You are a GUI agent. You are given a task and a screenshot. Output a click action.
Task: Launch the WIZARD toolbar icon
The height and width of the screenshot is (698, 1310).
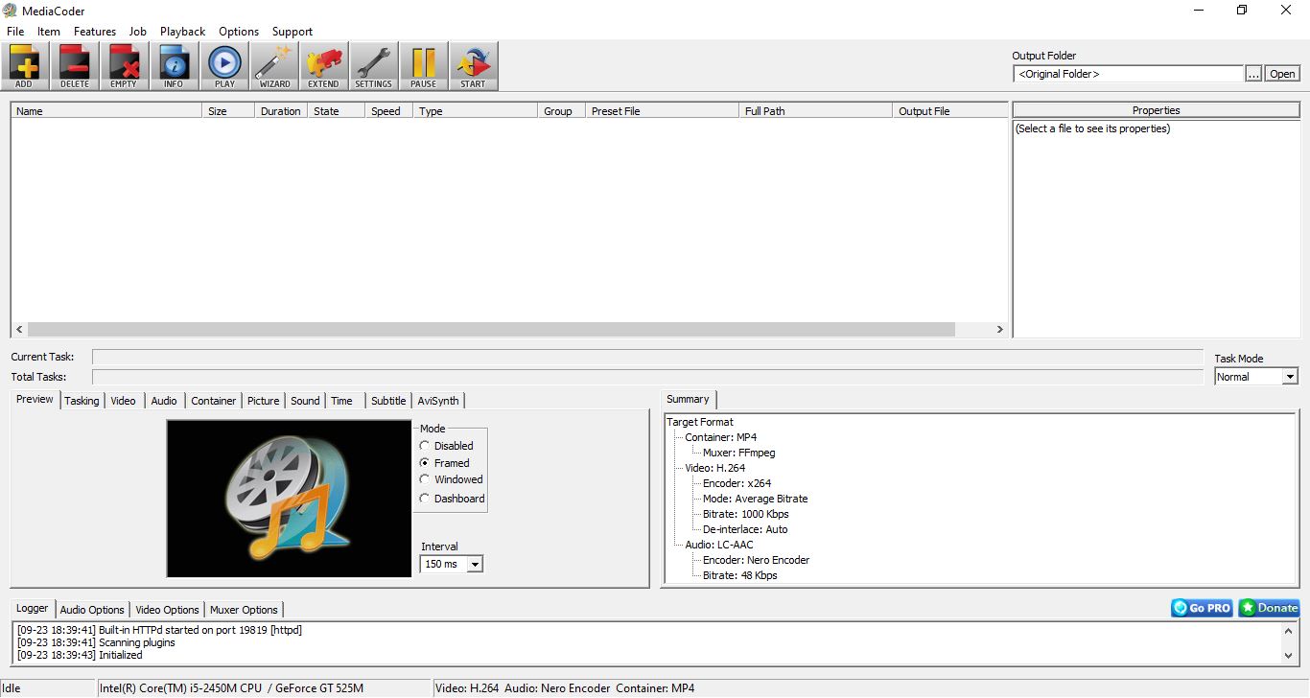(x=274, y=66)
